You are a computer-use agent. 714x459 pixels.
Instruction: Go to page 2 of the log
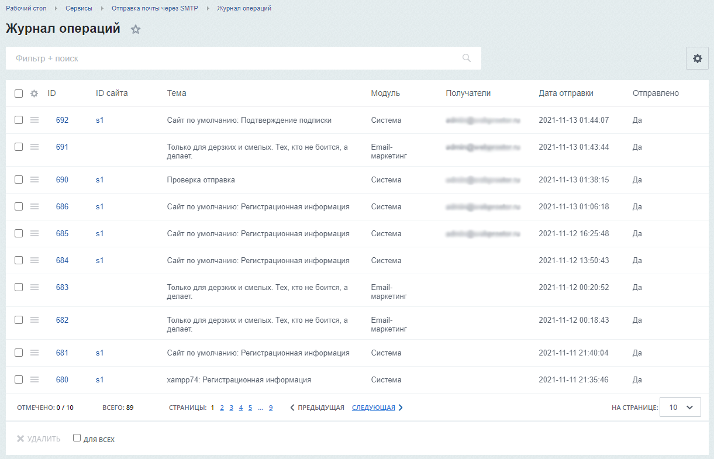click(222, 407)
